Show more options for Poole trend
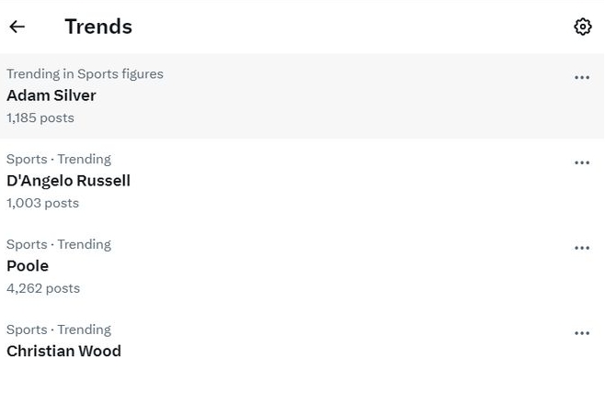 (x=582, y=249)
